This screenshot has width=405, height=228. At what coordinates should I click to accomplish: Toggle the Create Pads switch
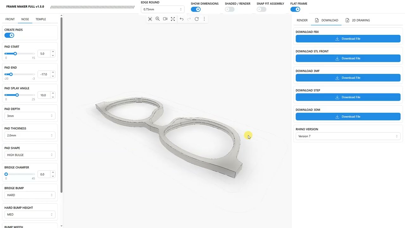(9, 35)
